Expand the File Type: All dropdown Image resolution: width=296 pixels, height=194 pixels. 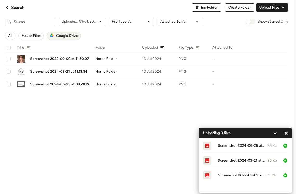point(131,22)
